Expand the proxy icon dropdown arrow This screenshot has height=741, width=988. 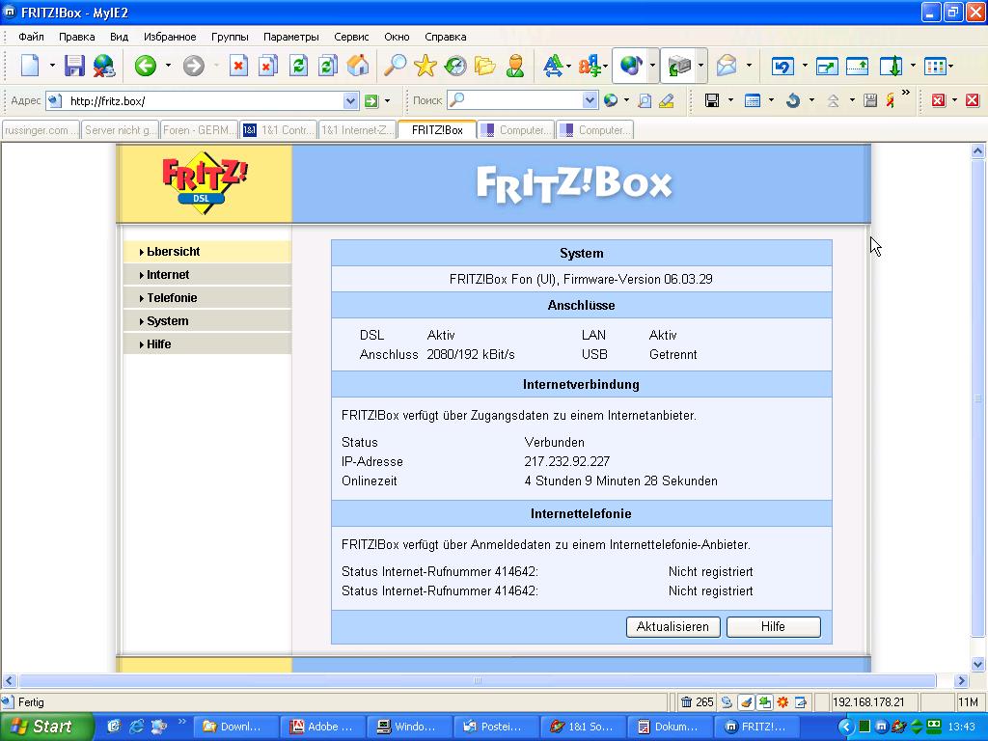point(700,66)
